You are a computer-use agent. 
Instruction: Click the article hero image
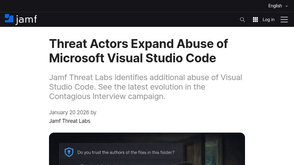[147, 149]
